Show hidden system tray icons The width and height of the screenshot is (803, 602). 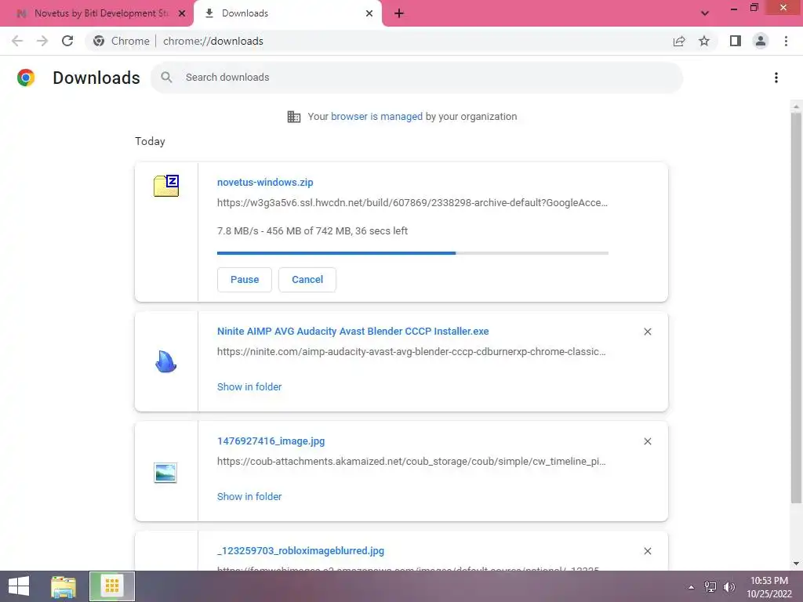tap(692, 587)
